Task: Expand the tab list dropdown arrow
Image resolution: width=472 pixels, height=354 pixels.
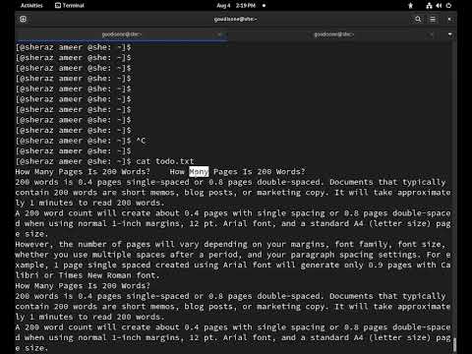Action: tap(449, 34)
